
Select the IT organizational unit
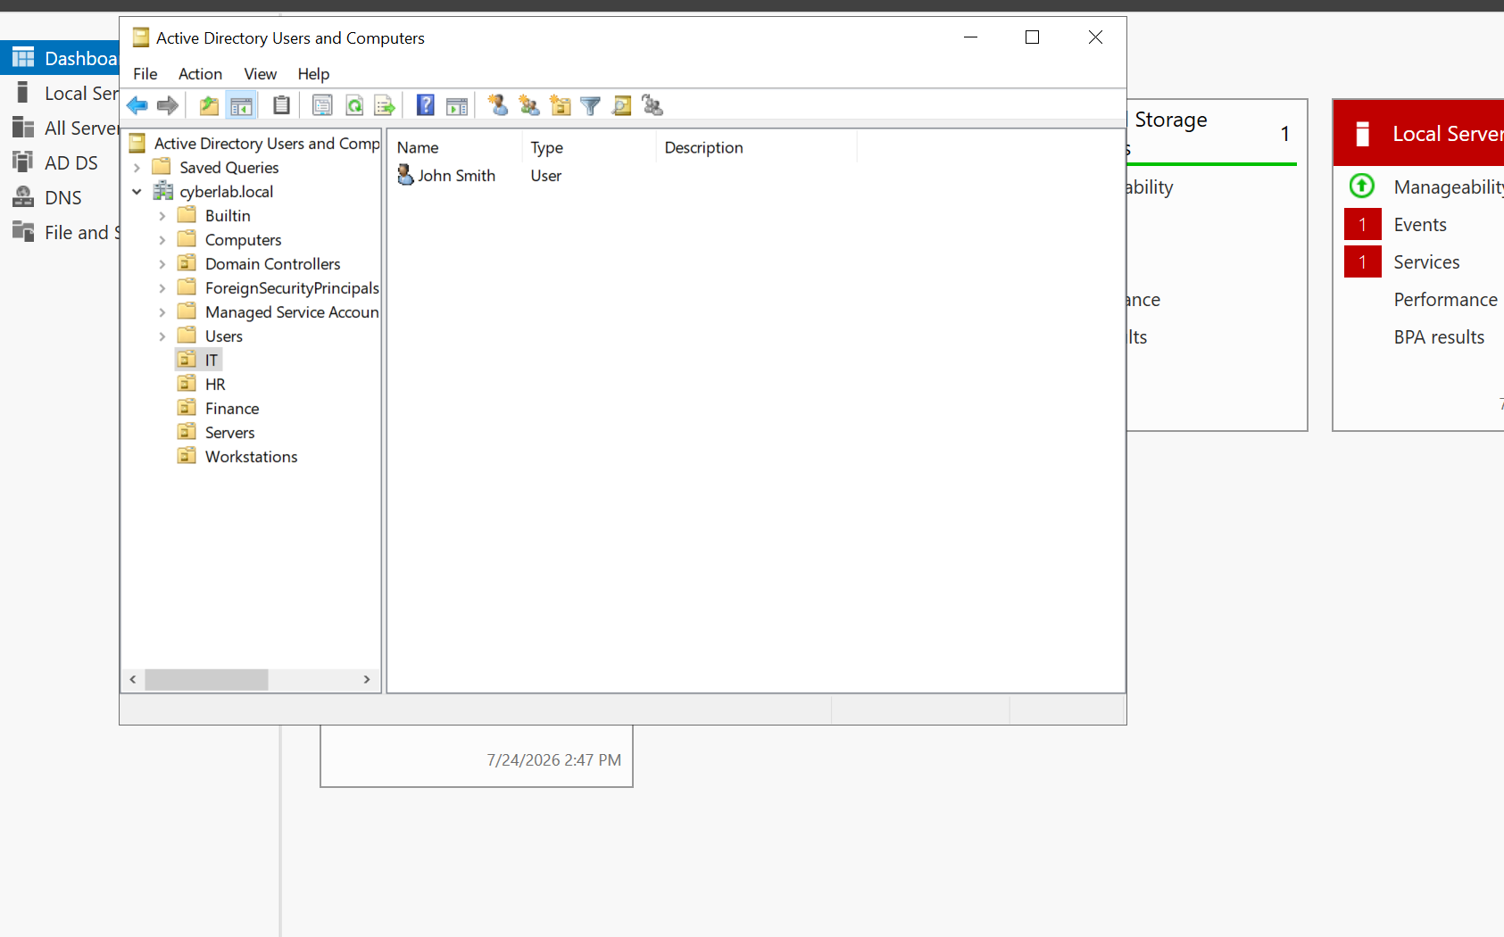[212, 361]
